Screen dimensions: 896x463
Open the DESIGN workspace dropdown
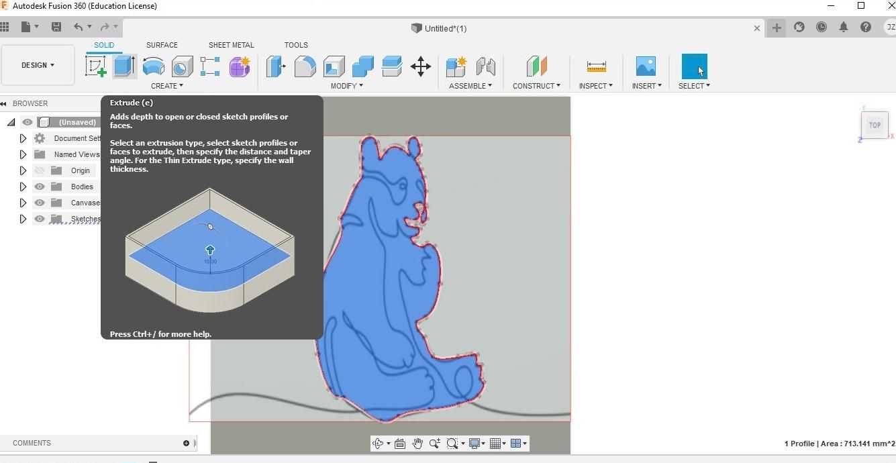click(x=38, y=65)
